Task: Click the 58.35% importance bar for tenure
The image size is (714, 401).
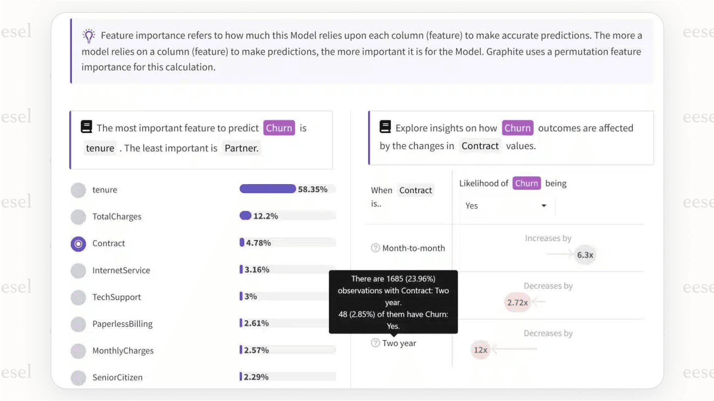Action: click(267, 189)
